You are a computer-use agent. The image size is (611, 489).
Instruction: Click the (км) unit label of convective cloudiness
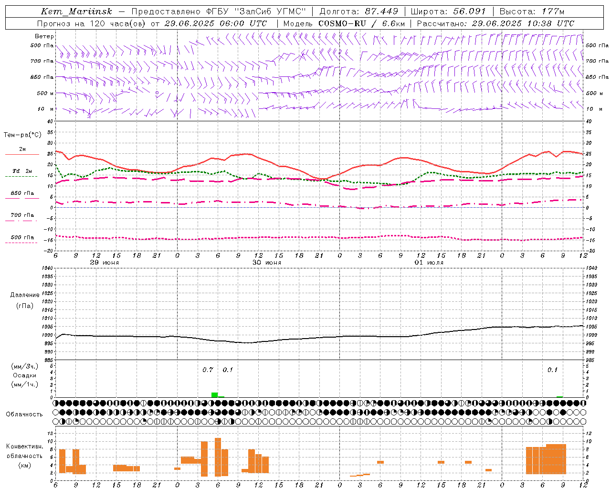25,465
